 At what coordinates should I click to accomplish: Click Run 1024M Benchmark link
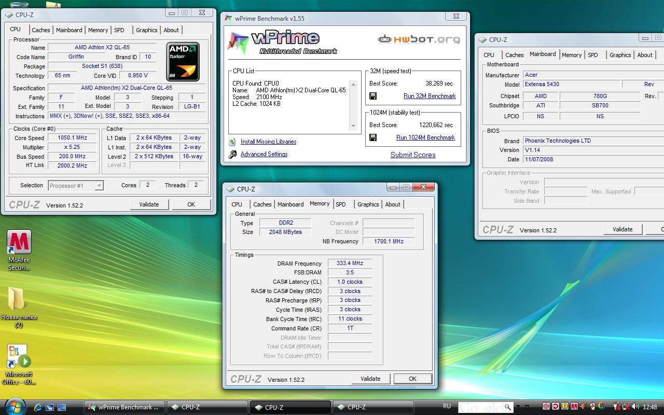[x=425, y=137]
